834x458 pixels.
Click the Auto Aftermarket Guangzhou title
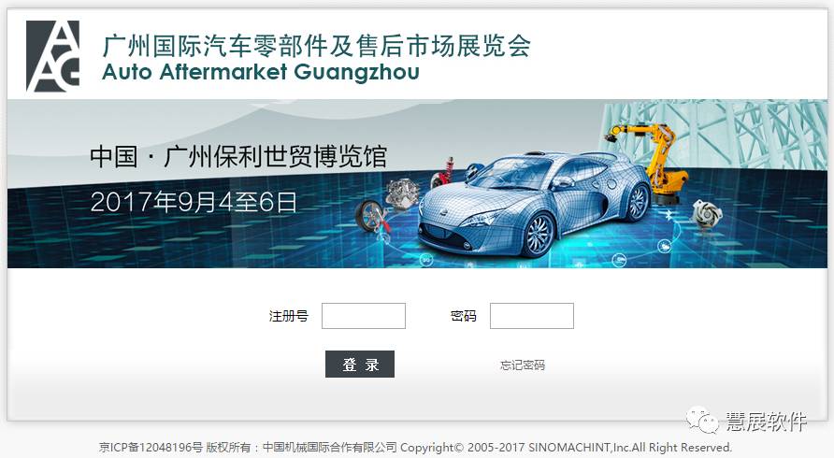coord(261,72)
